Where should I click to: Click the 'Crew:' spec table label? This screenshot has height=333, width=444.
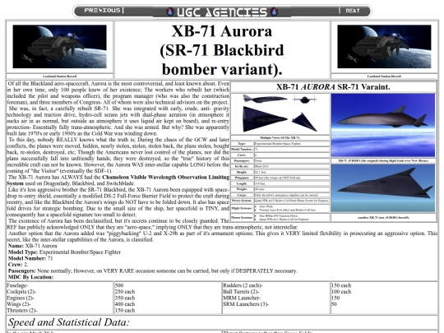click(242, 155)
